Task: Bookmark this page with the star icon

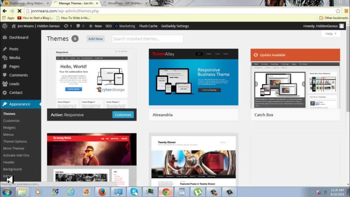Action: (338, 11)
